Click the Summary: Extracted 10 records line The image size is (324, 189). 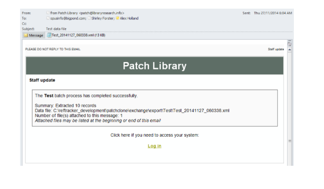pyautogui.click(x=66, y=106)
